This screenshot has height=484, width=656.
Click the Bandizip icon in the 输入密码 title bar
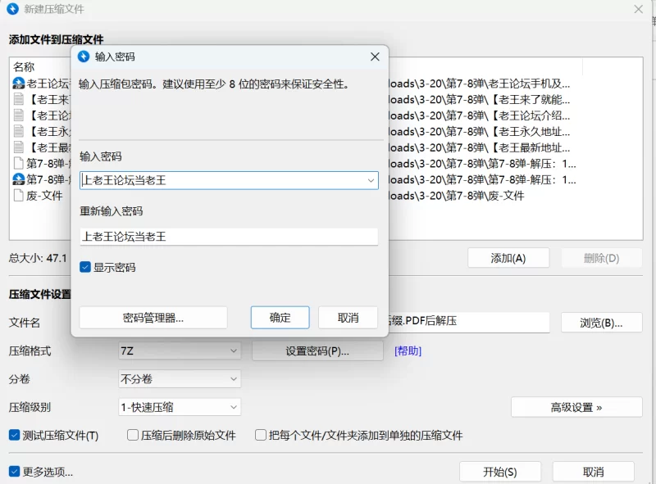point(83,57)
